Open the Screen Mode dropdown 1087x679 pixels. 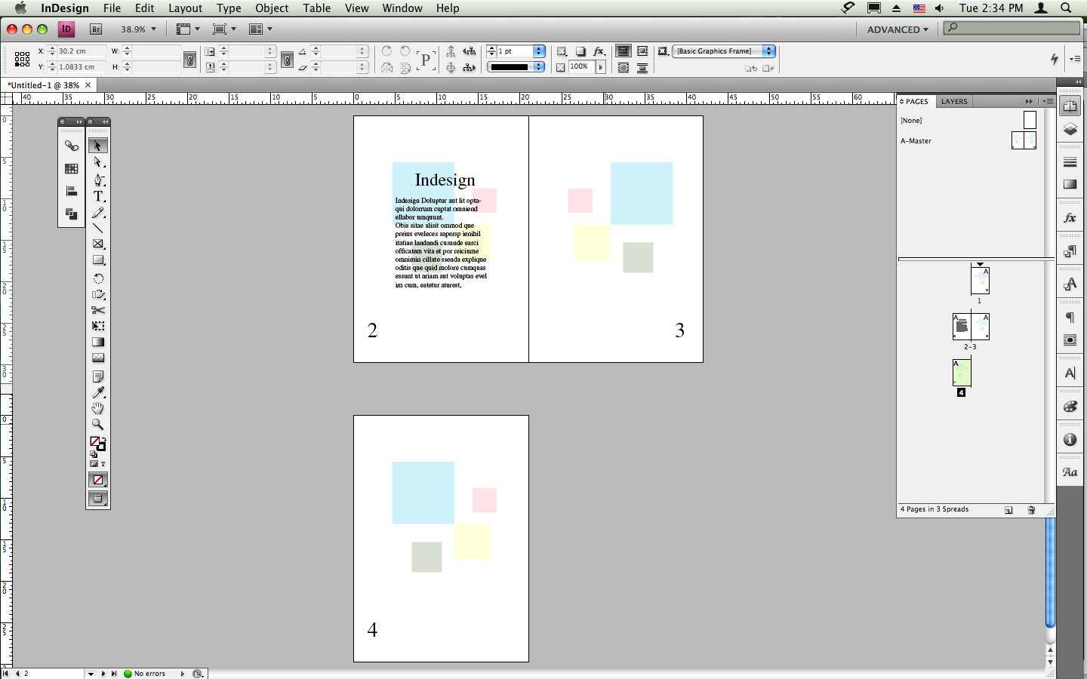[x=224, y=29]
